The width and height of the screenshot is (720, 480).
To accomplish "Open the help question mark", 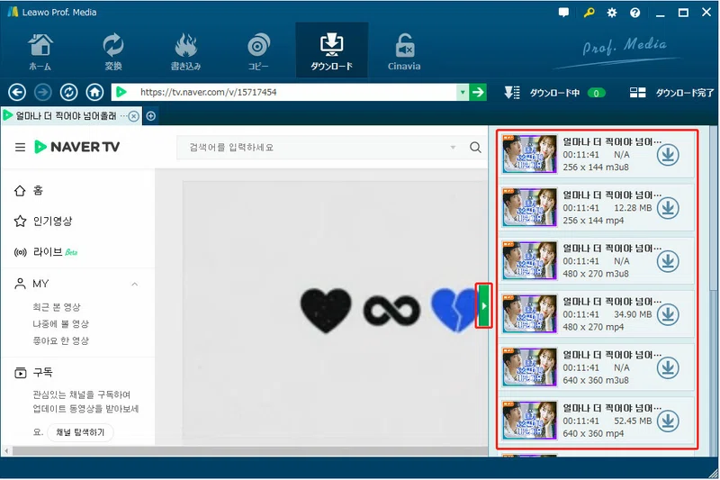I will click(x=635, y=13).
